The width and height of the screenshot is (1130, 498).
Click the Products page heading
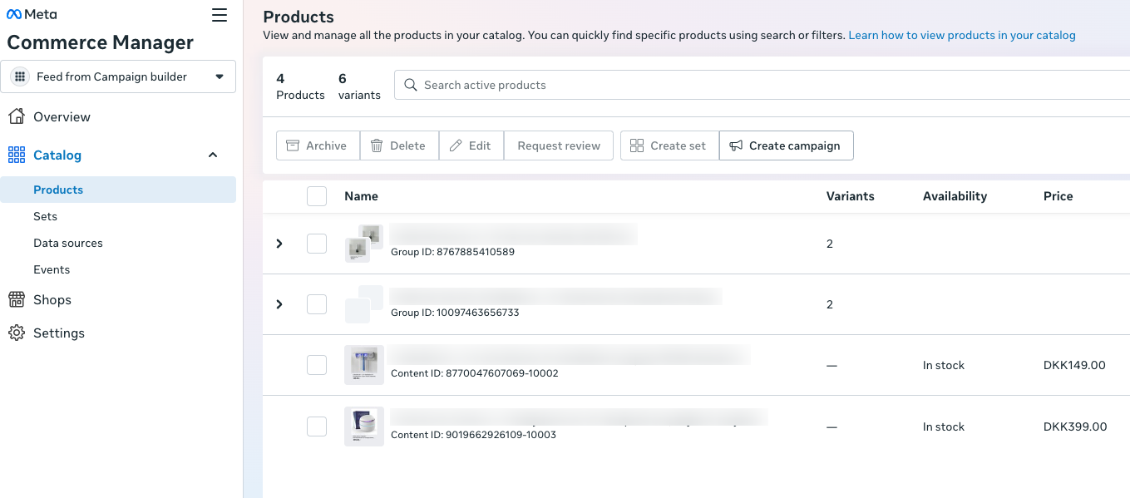click(299, 17)
